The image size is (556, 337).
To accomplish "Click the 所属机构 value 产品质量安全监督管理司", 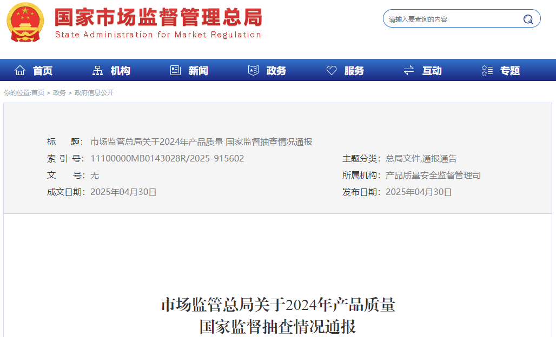I will 433,175.
